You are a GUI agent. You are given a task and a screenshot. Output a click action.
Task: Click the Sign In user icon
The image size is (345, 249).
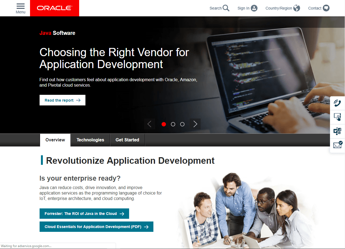(254, 8)
